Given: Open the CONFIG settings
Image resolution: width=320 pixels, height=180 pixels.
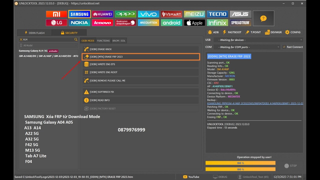Looking at the screenshot, I should click(293, 32).
